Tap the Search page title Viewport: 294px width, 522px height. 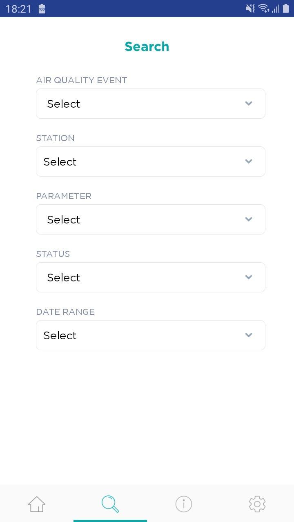click(147, 46)
